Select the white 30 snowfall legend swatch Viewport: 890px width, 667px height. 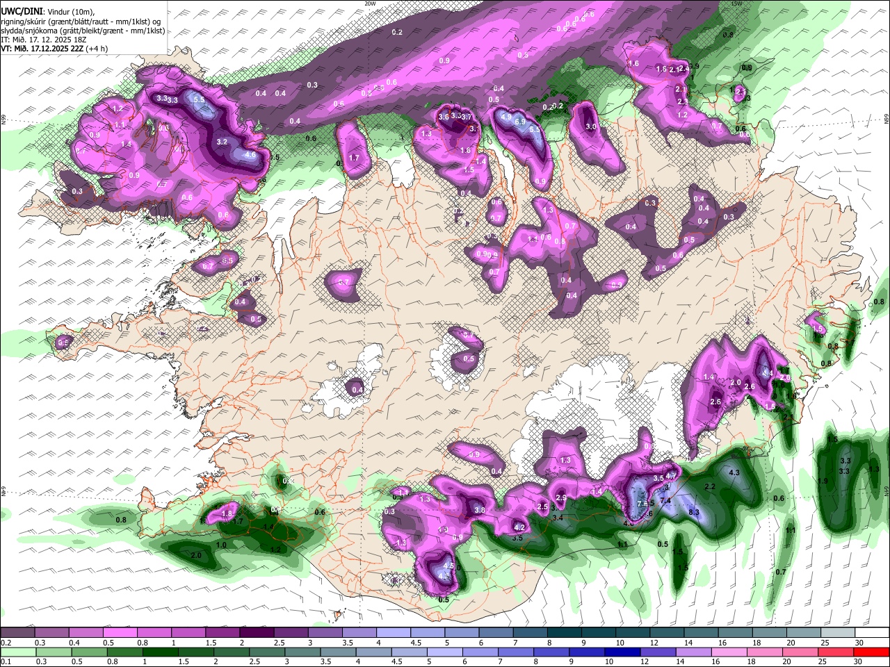[x=873, y=632]
